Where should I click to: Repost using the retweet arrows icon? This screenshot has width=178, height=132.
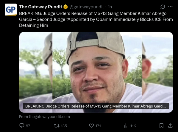(x=57, y=126)
